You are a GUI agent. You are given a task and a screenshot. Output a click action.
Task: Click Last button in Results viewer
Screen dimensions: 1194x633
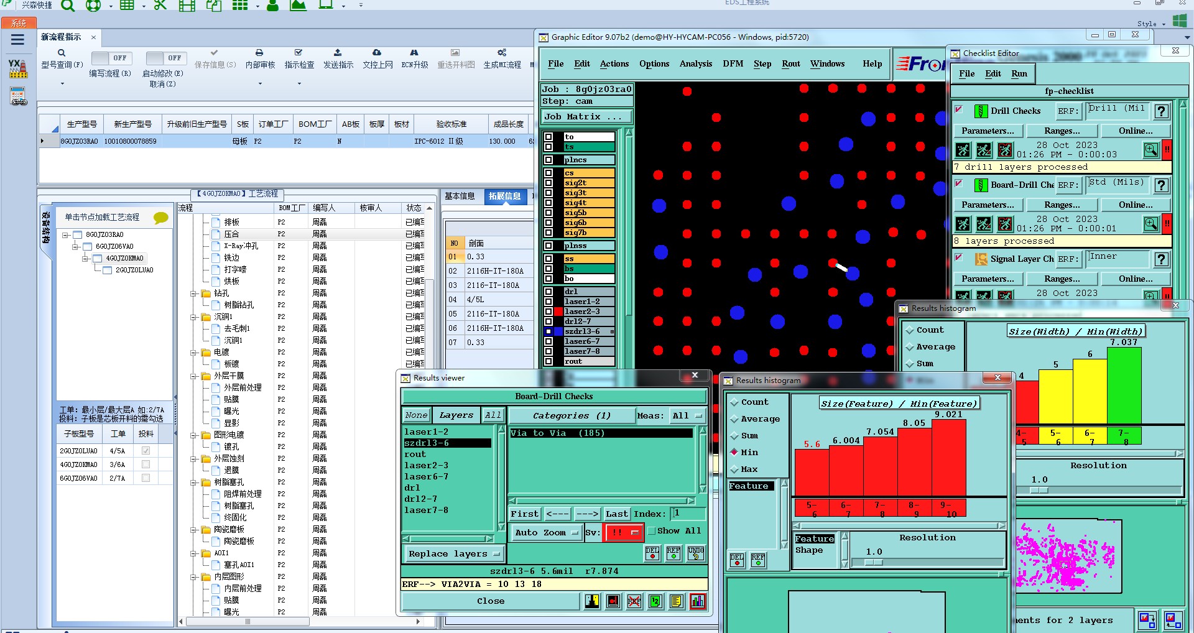[x=616, y=514]
